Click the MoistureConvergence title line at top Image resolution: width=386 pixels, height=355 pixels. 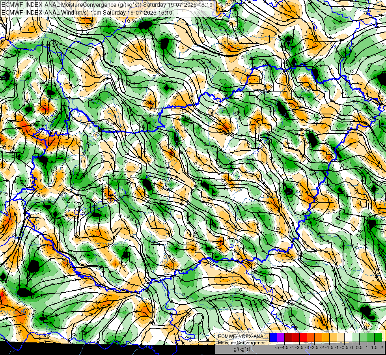[107, 4]
